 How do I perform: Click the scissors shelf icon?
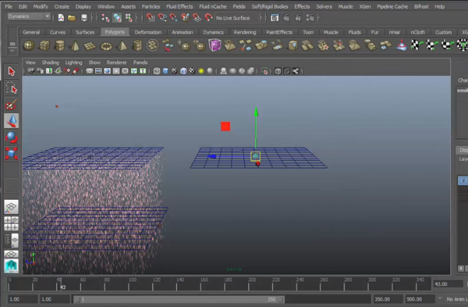point(245,45)
